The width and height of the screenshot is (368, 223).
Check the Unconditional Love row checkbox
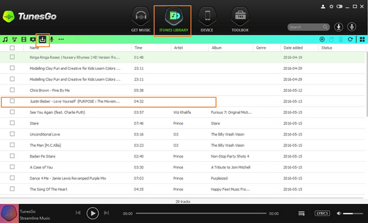click(12, 134)
